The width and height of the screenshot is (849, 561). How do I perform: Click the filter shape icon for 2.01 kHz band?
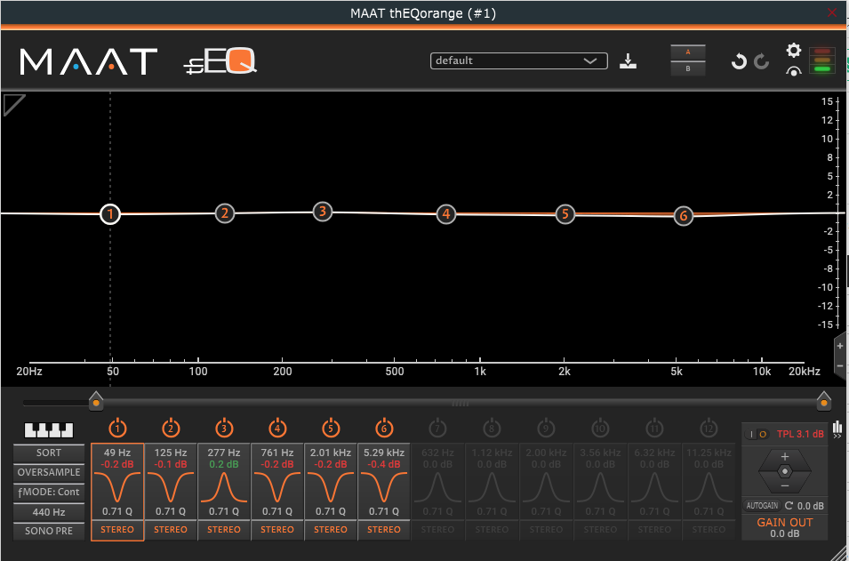click(x=331, y=486)
